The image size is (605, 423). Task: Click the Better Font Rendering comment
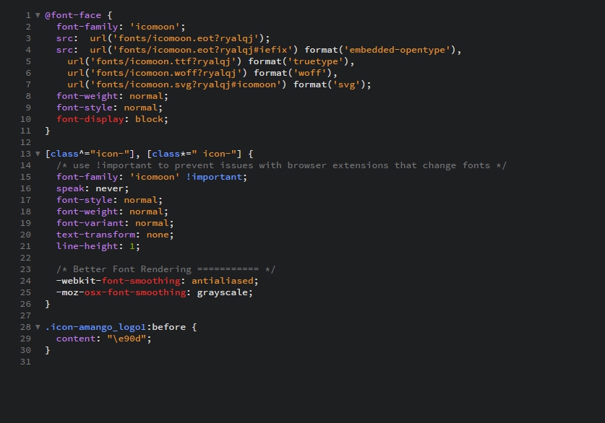click(166, 269)
